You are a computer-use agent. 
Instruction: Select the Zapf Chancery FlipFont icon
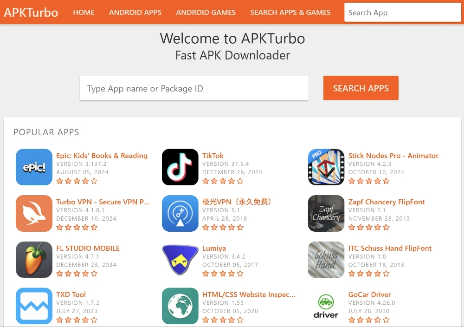326,213
